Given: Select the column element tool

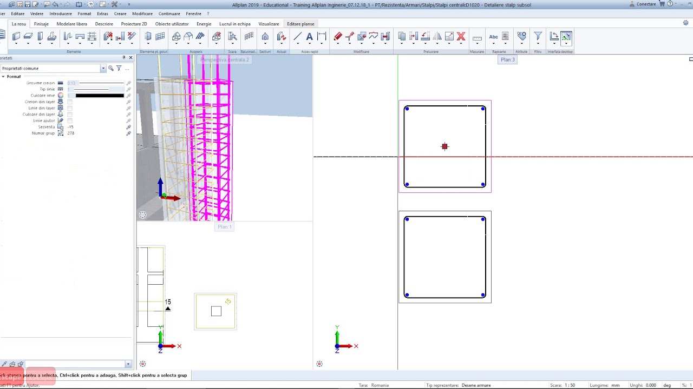Looking at the screenshot, I should click(x=40, y=36).
